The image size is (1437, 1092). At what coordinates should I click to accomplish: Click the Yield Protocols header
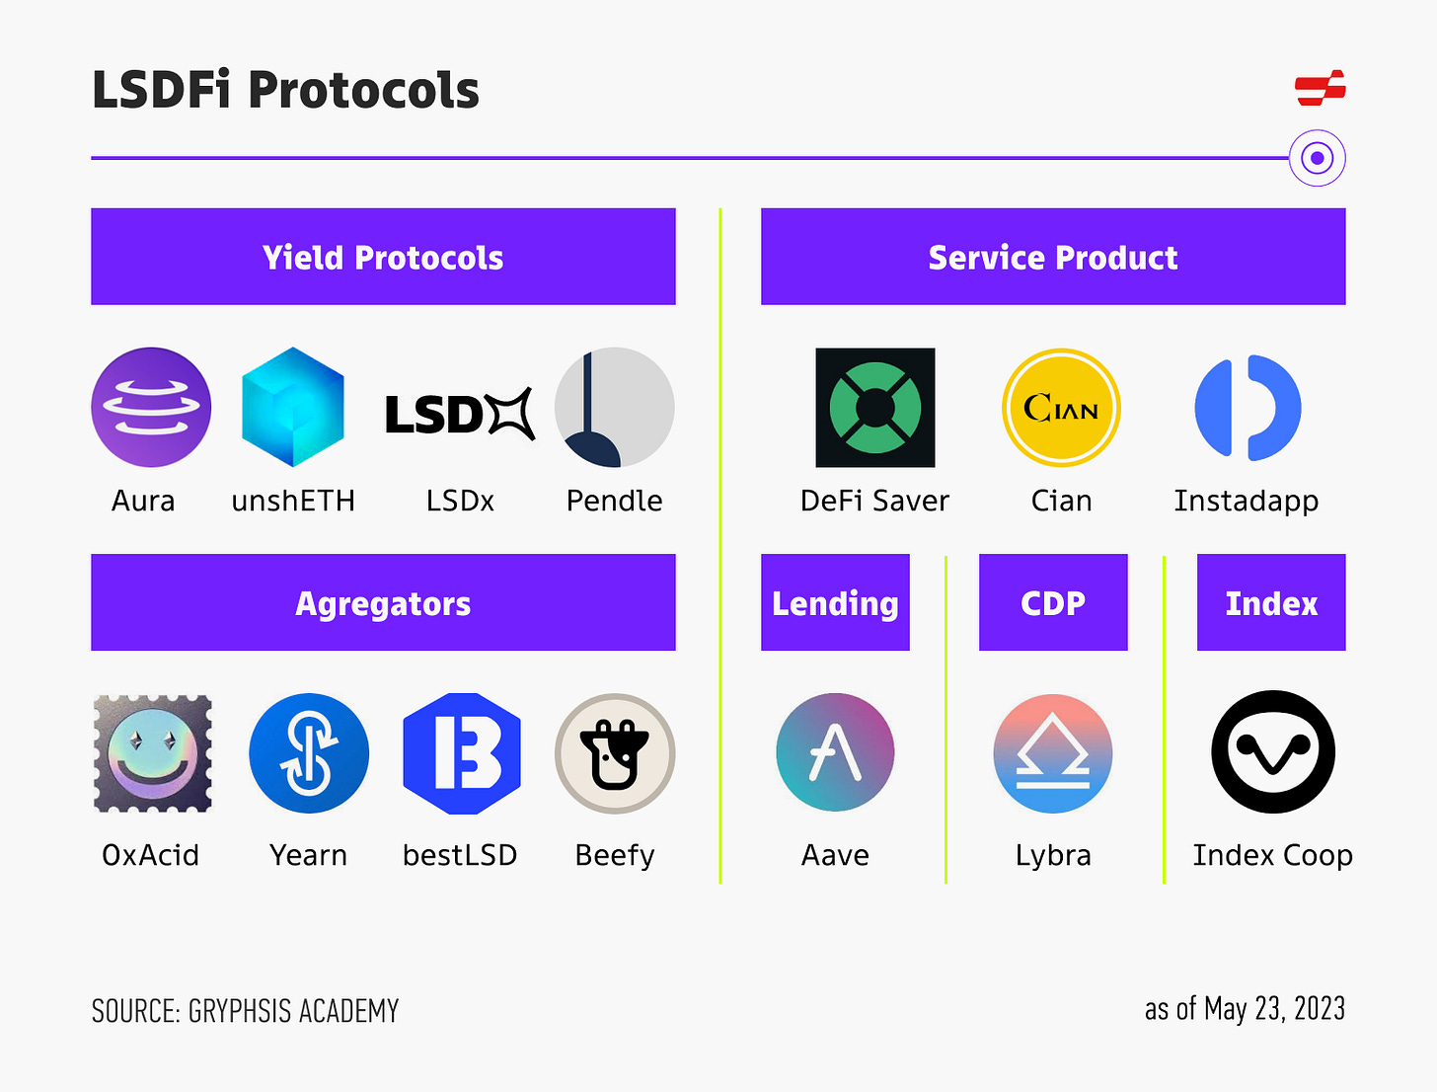point(383,257)
